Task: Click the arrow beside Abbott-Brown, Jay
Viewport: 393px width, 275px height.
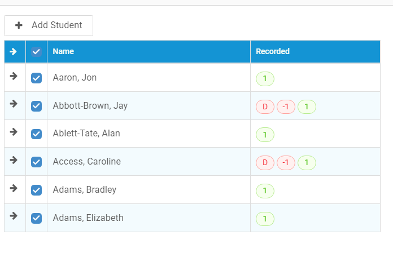Action: pos(14,104)
